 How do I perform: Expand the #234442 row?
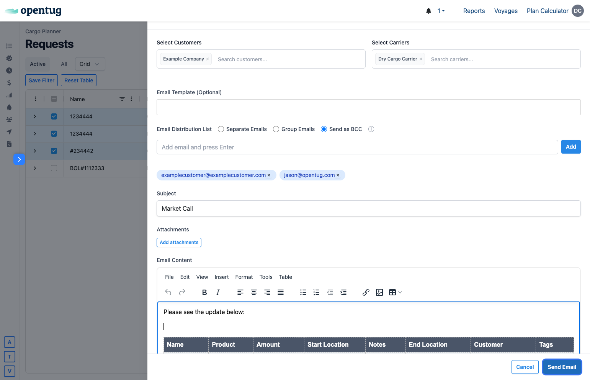(35, 151)
